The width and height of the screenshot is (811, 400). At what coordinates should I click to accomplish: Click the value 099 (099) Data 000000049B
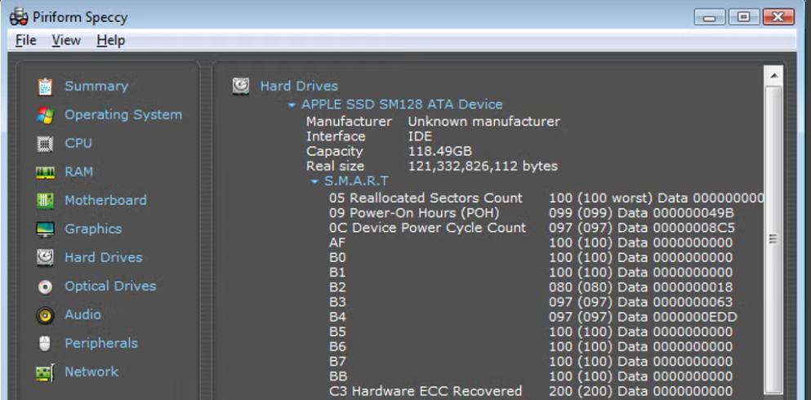641,213
